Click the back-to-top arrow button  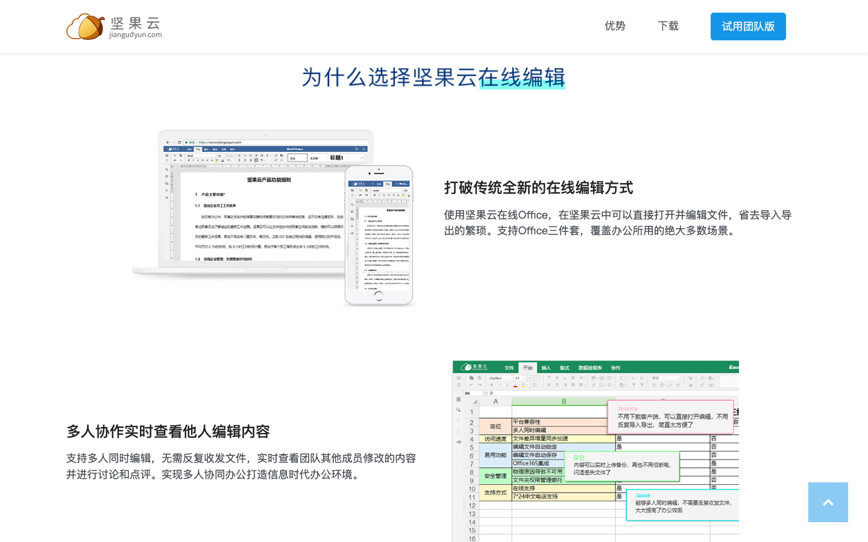click(828, 502)
